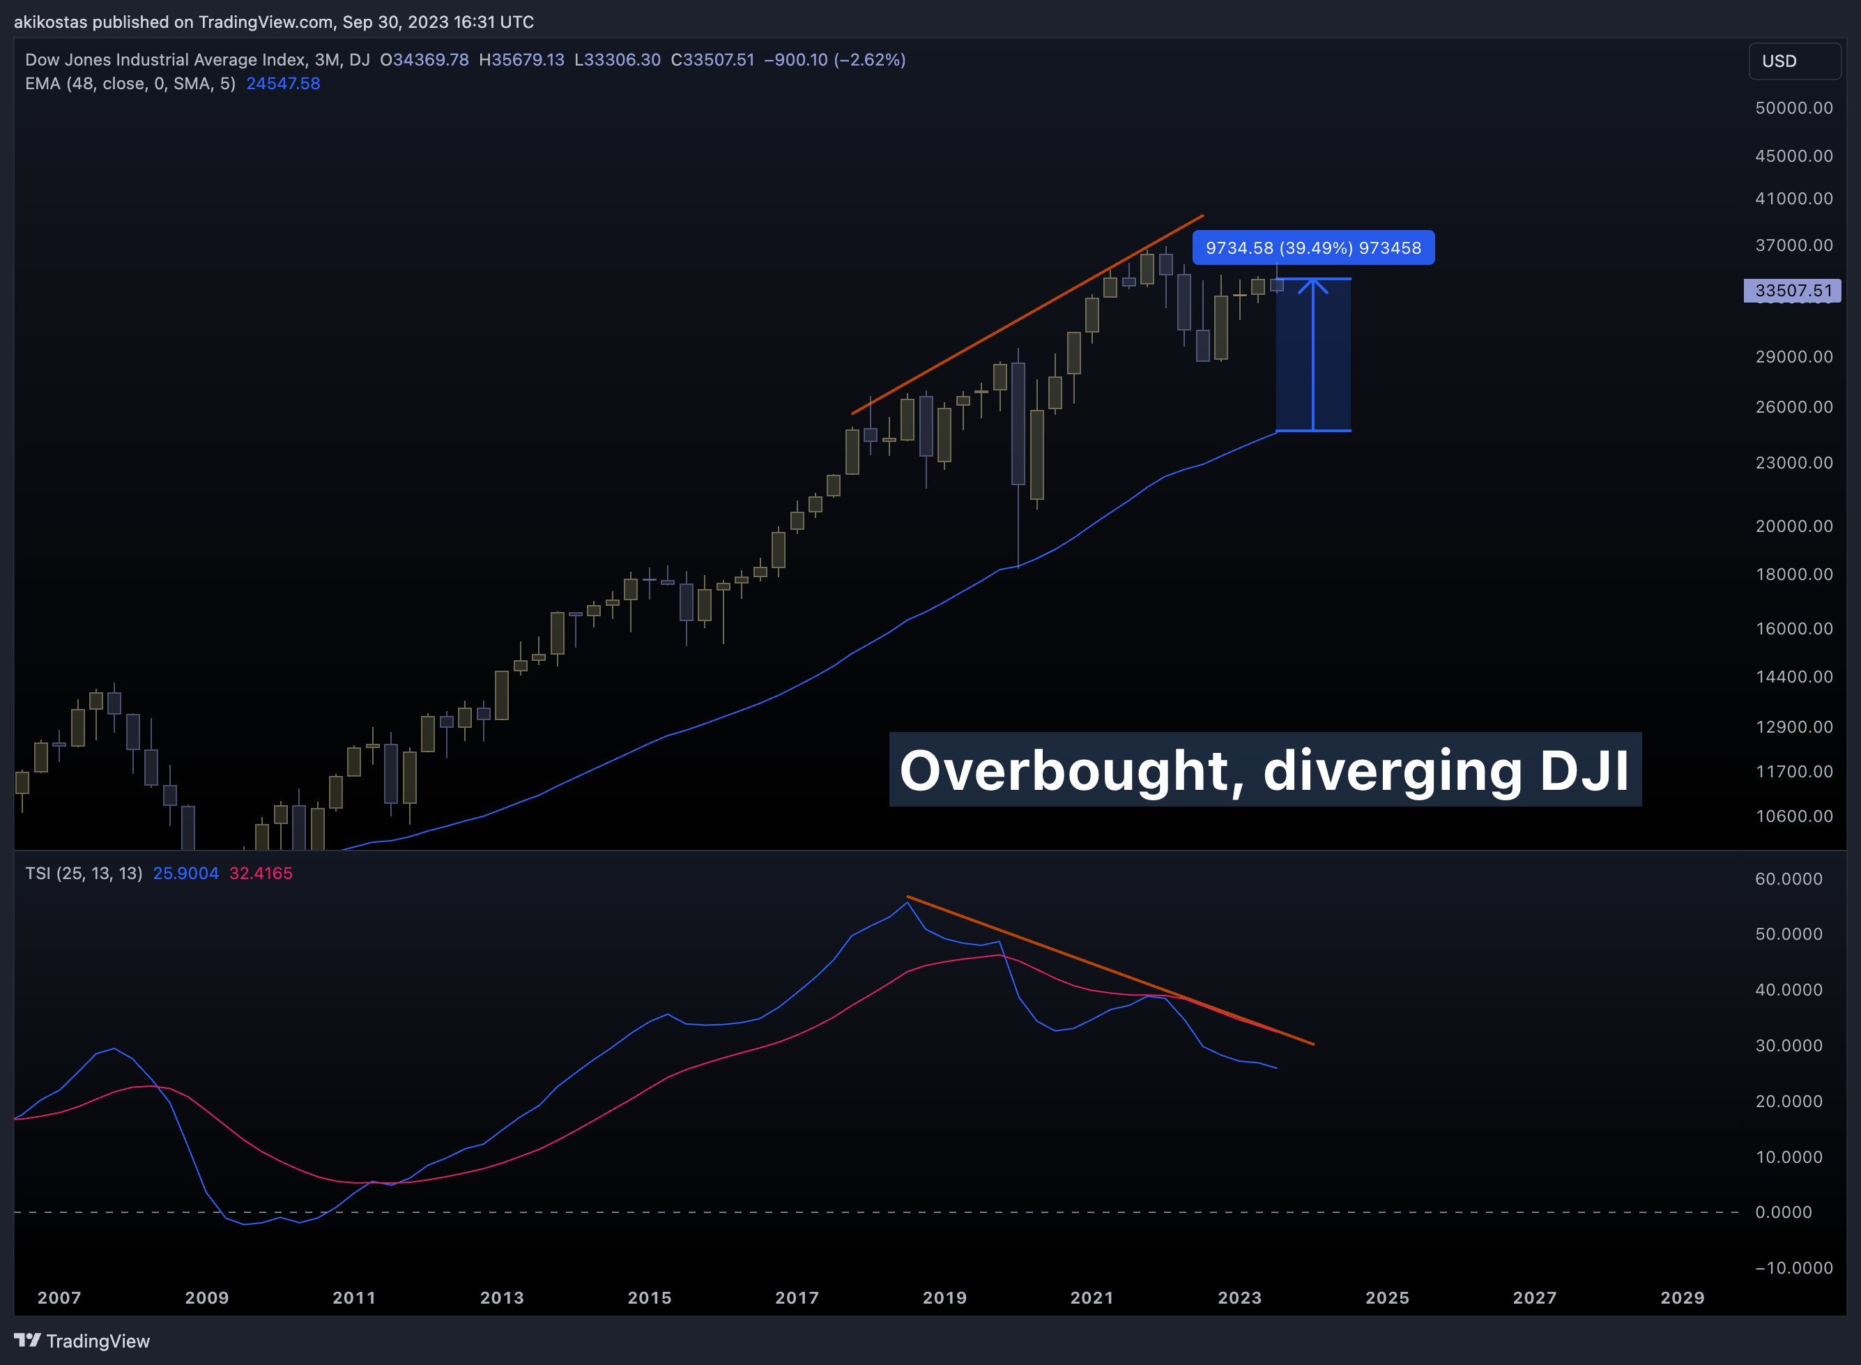Click the 26000.00 price axis label
The height and width of the screenshot is (1365, 1861).
[1794, 407]
